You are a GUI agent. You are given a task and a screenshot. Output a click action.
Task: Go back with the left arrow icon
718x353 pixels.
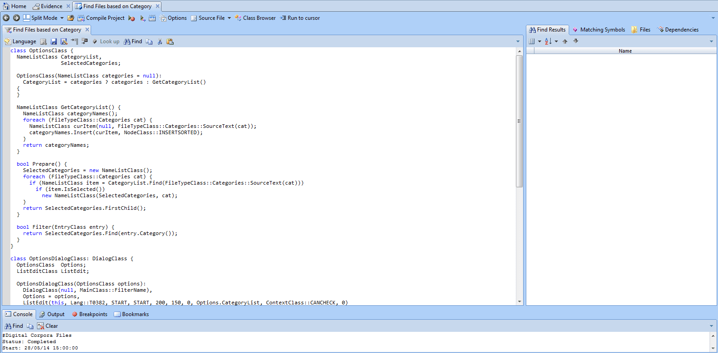[x=6, y=18]
